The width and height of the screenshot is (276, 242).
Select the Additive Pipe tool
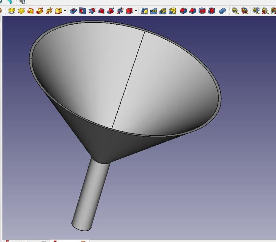click(x=40, y=11)
